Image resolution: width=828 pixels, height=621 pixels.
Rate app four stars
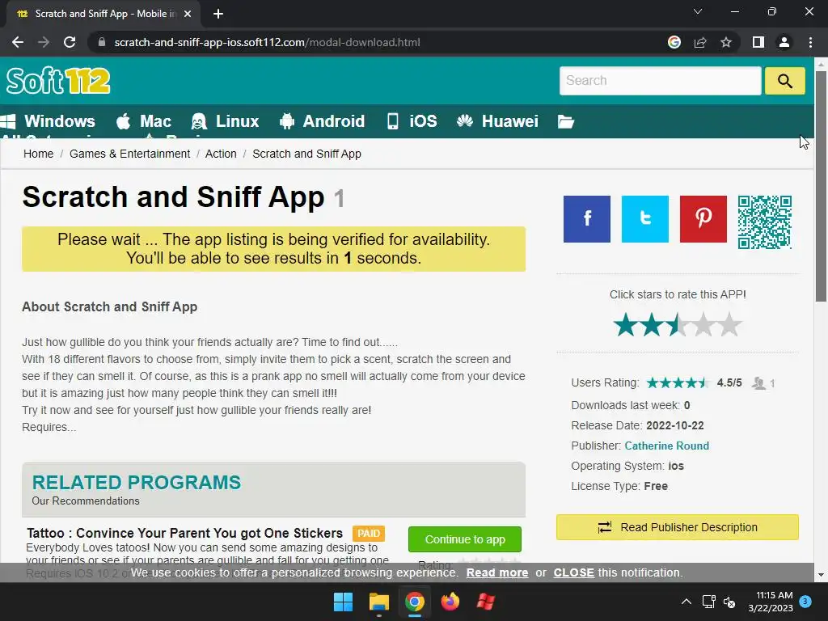(x=703, y=324)
